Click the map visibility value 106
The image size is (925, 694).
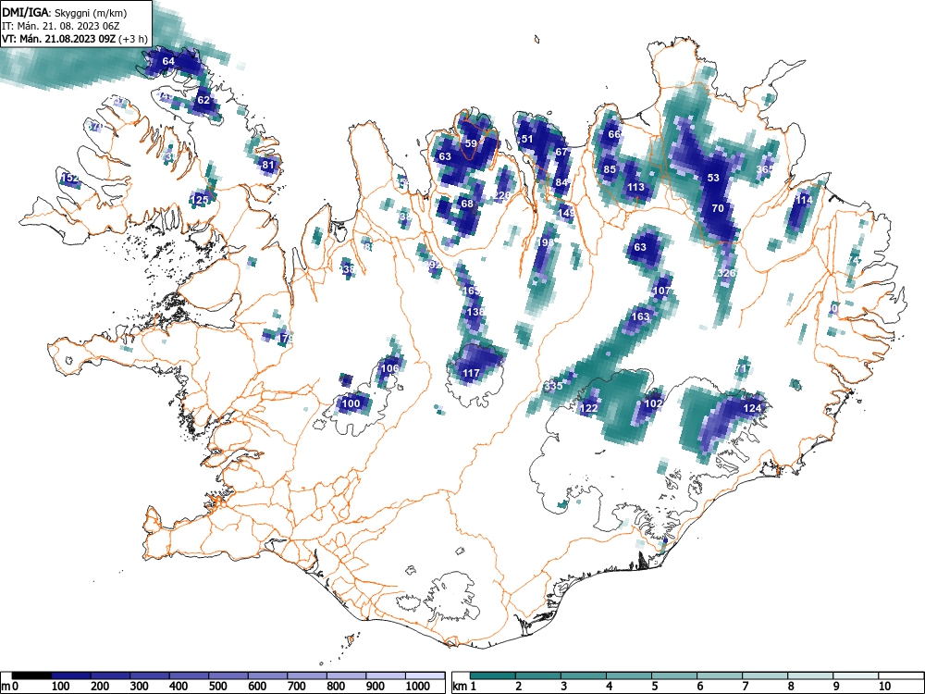(390, 368)
